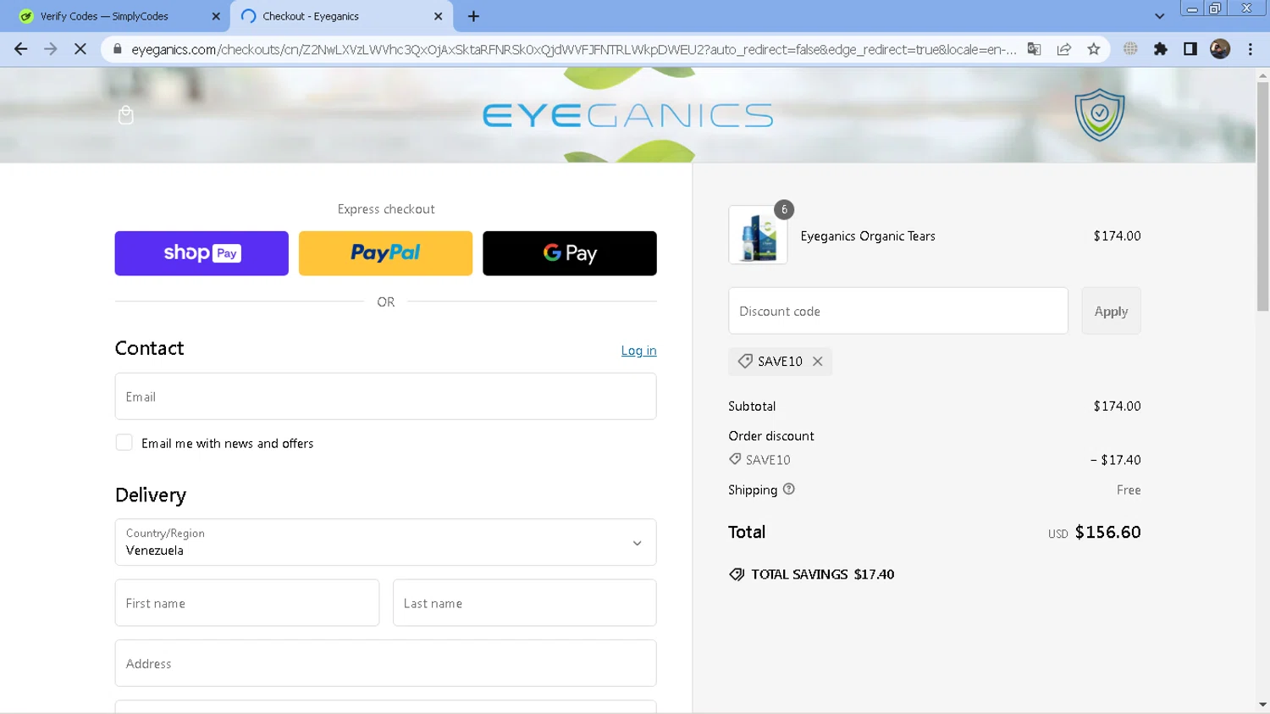The image size is (1270, 714).
Task: Click the tag icon in the SAVE10 chip
Action: 745,361
